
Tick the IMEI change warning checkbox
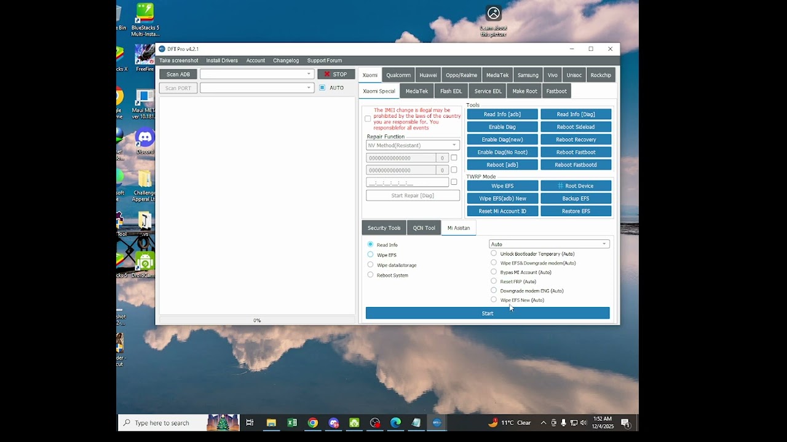tap(368, 118)
